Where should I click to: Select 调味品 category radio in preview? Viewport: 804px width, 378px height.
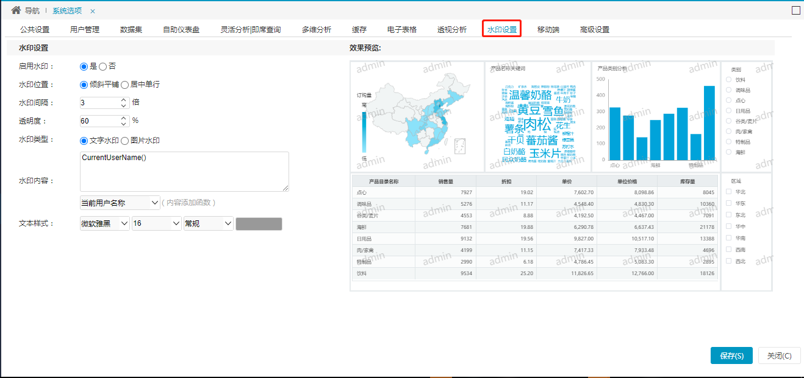point(728,90)
